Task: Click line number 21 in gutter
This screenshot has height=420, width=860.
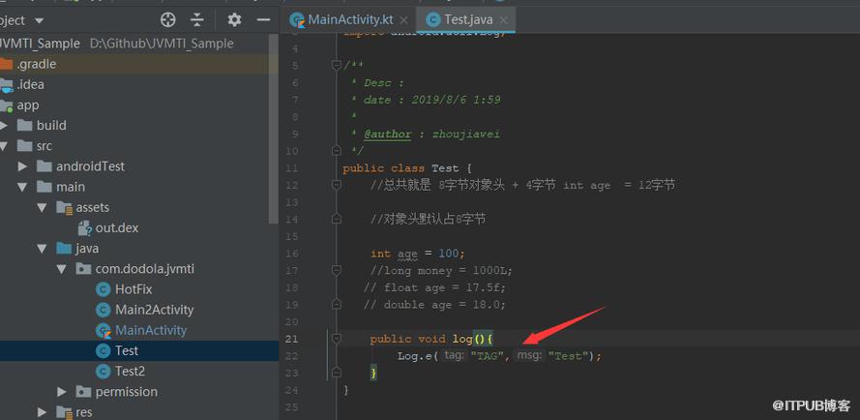Action: tap(292, 339)
